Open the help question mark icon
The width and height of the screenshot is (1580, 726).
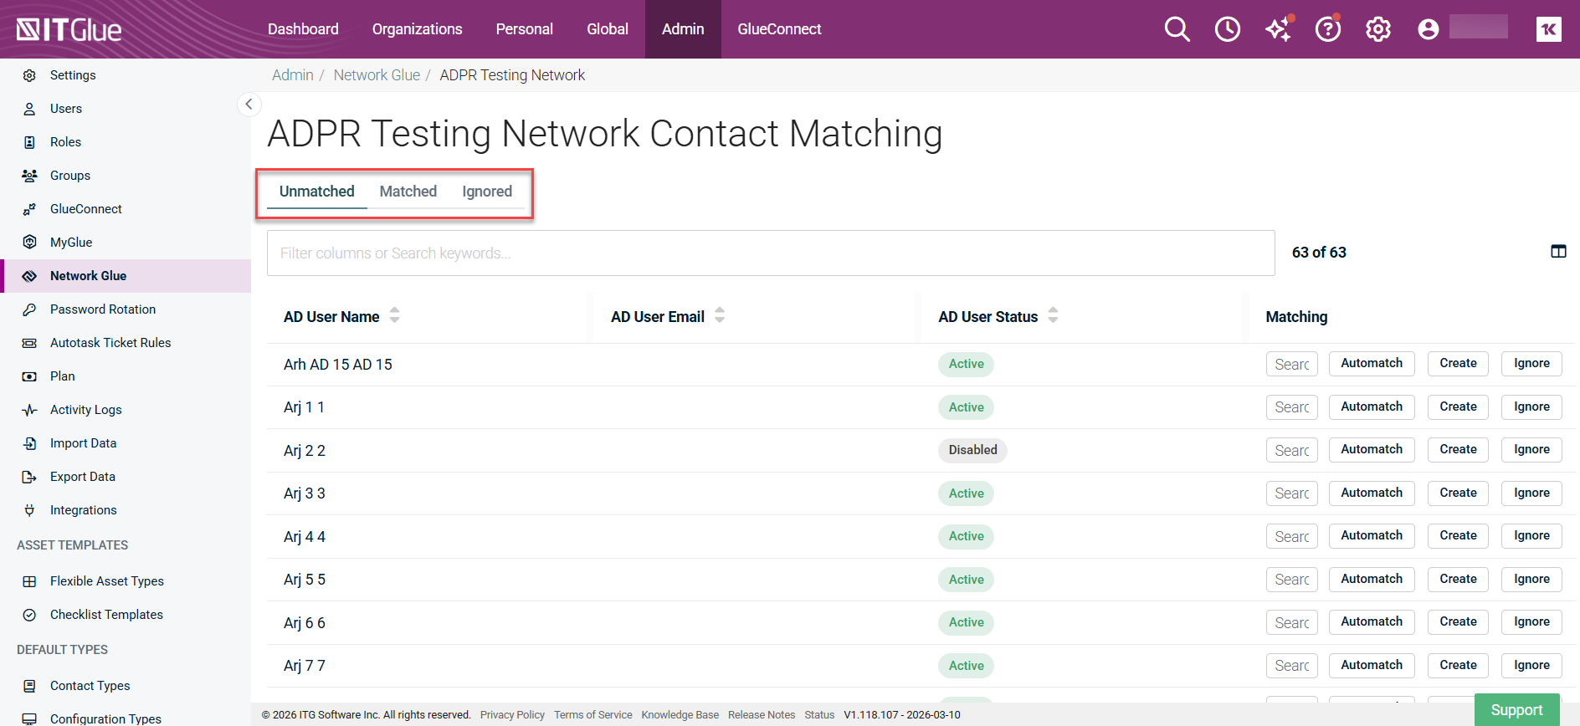(1328, 29)
